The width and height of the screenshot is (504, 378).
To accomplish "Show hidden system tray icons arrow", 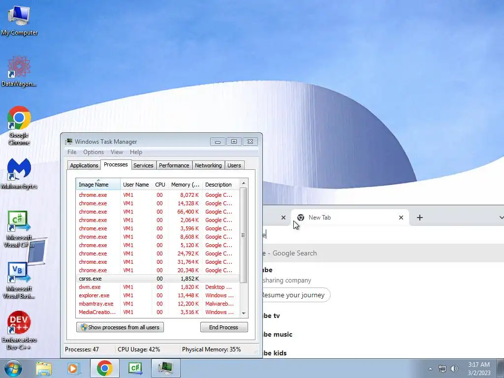I will (430, 369).
